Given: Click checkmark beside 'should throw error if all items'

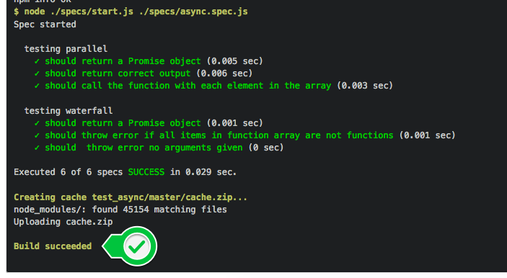Looking at the screenshot, I should click(37, 135).
